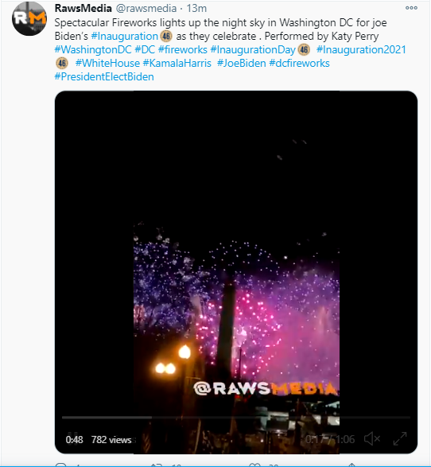431x467 pixels.
Task: Open the #Inauguration2021 hashtag
Action: point(361,49)
